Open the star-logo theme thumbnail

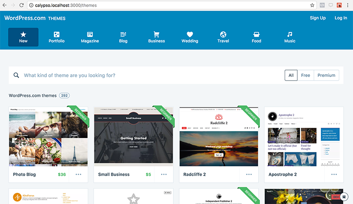tap(134, 197)
